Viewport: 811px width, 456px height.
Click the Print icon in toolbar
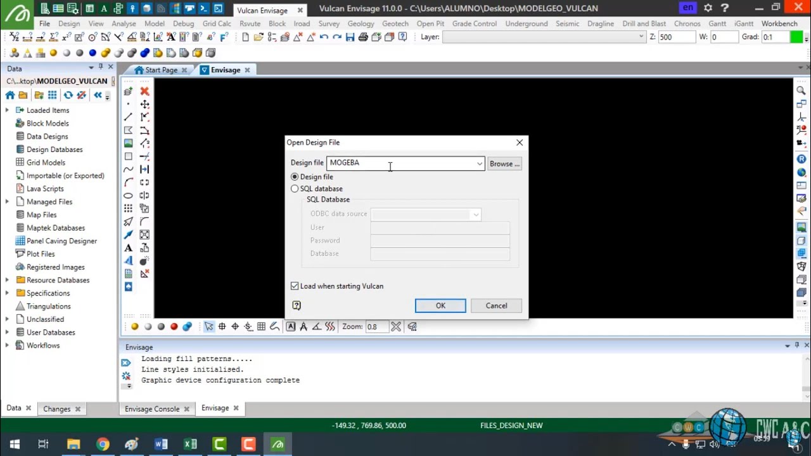[363, 37]
